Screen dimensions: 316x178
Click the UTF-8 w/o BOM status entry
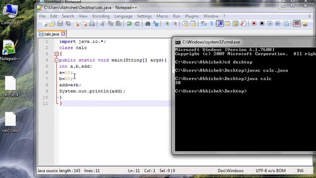(x=271, y=171)
